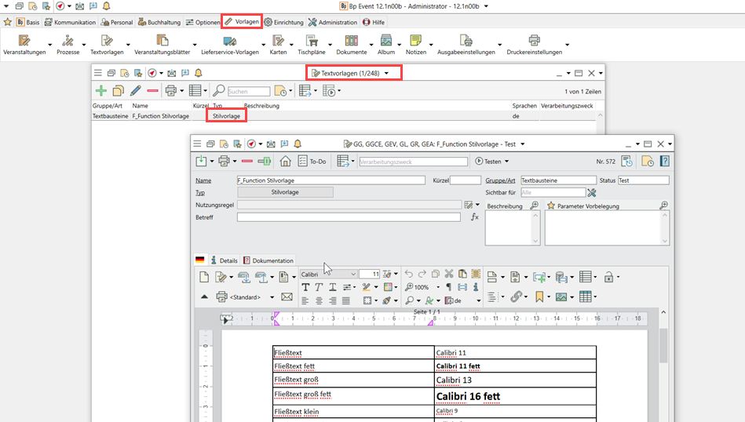Click the To-Do button

click(312, 161)
